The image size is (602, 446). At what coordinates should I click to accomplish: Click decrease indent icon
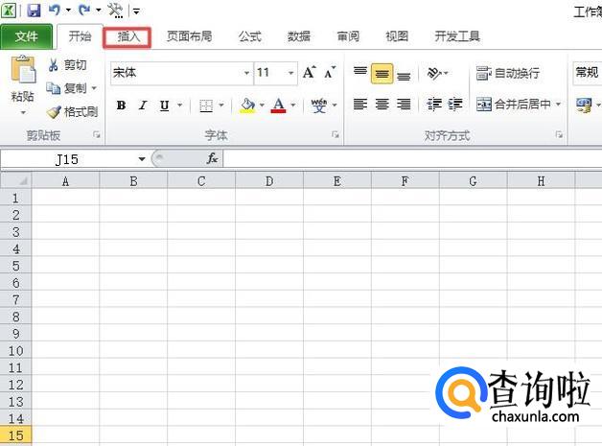point(434,105)
